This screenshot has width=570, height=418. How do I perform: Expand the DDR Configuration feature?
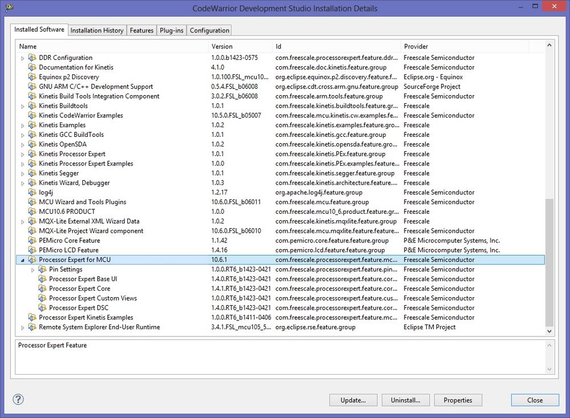(22, 58)
